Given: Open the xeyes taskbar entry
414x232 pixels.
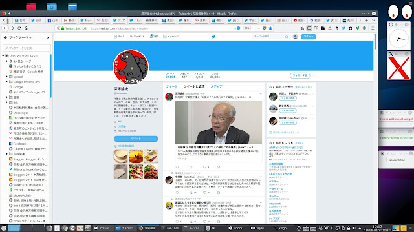Looking at the screenshot, I should coord(258,228).
